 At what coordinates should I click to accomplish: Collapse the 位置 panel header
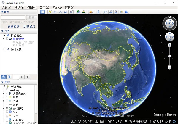coord(19,31)
